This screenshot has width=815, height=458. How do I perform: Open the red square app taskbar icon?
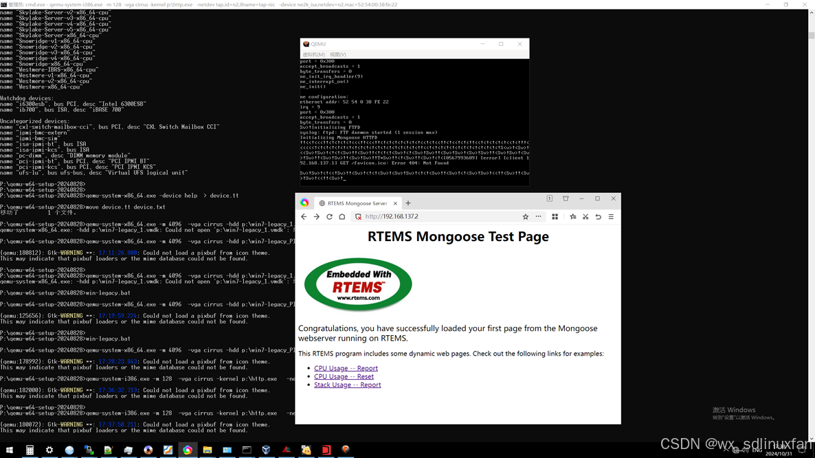tap(326, 450)
